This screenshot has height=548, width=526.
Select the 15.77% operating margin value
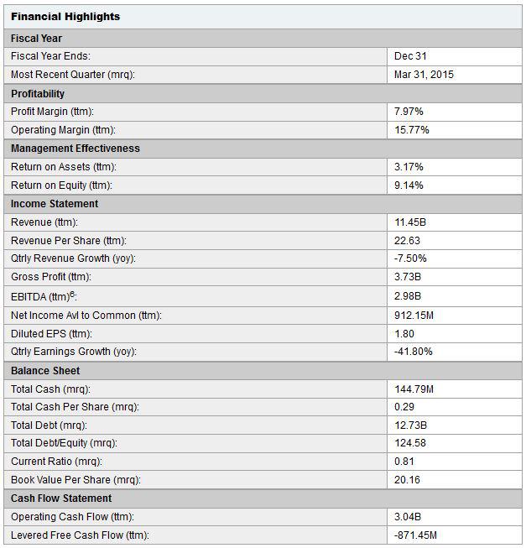411,130
